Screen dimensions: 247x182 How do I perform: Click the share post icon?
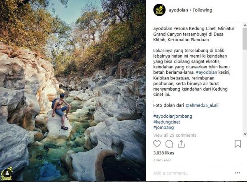point(181,144)
